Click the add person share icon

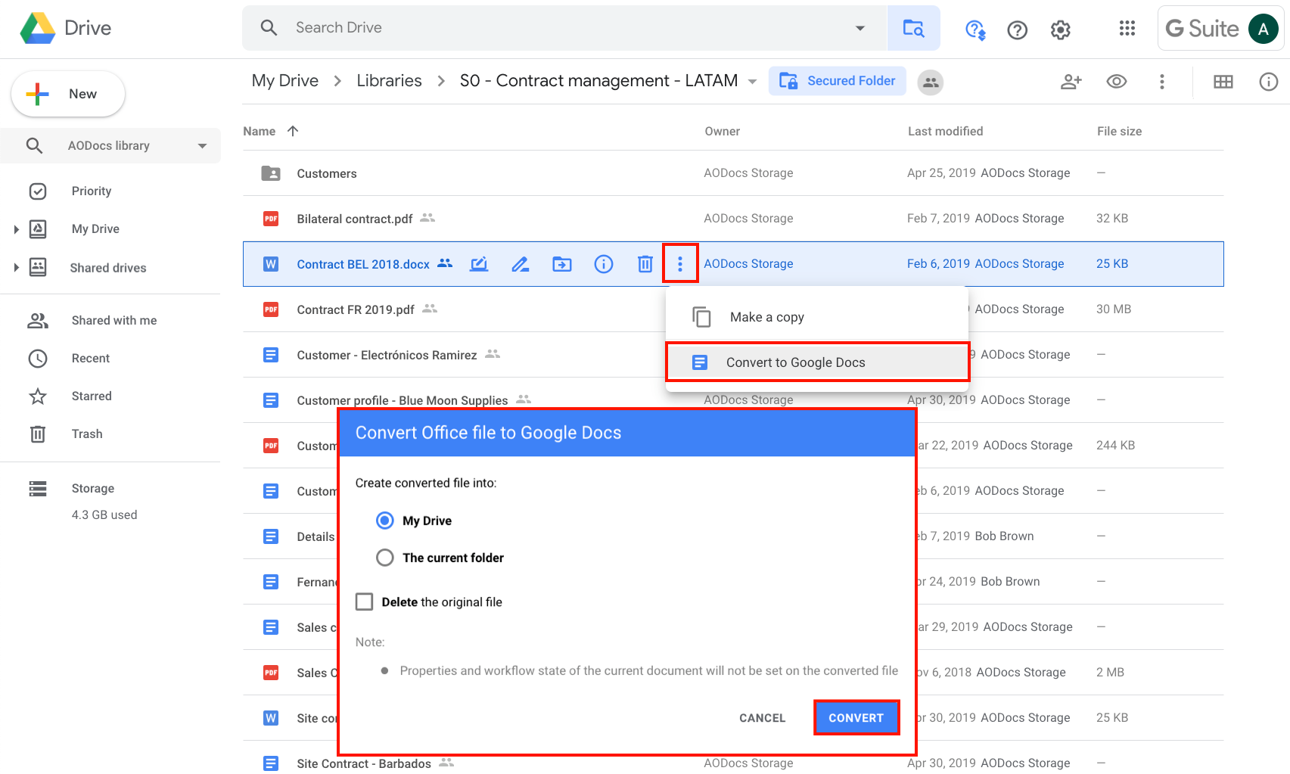1071,82
